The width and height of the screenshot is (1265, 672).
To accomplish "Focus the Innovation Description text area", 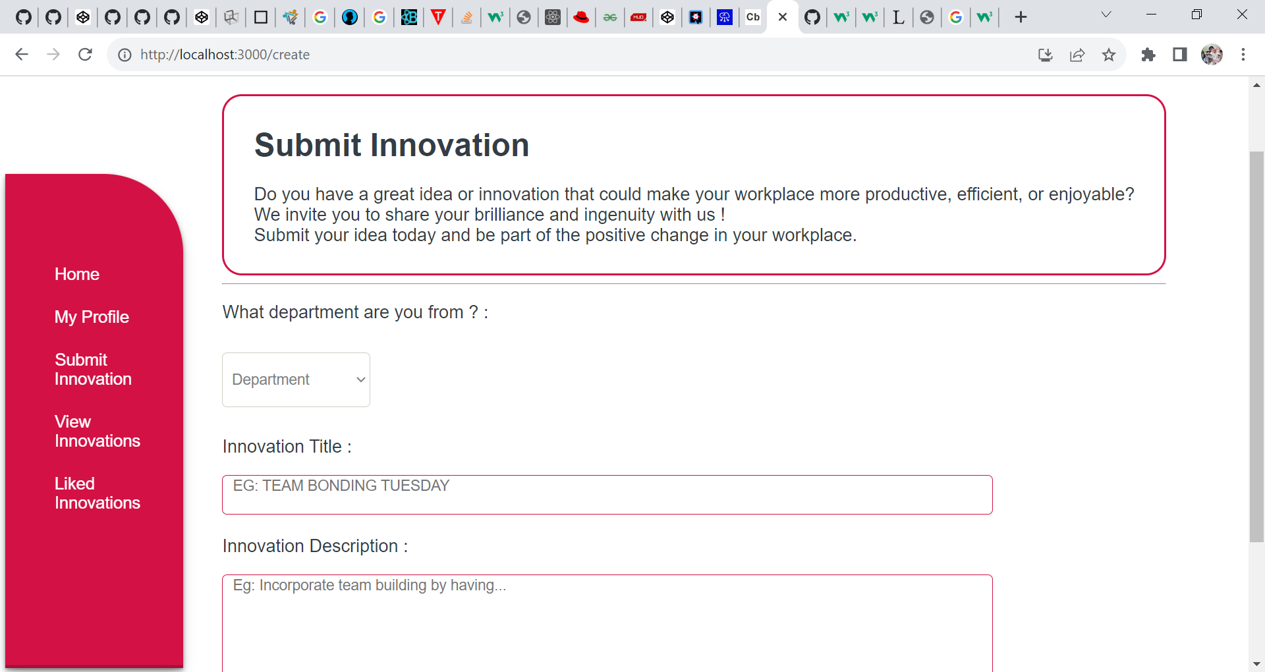I will [607, 623].
